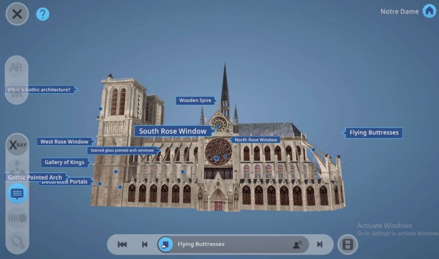Click the Wooden Spire label
The image size is (439, 259).
click(195, 100)
